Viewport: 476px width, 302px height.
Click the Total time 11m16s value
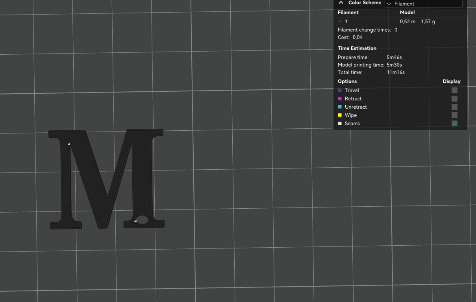click(x=396, y=72)
